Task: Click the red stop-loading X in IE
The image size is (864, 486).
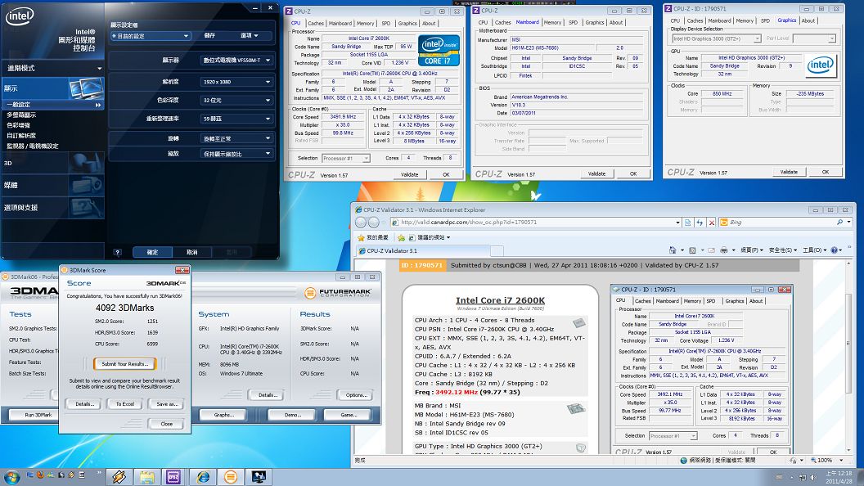Action: coord(711,222)
